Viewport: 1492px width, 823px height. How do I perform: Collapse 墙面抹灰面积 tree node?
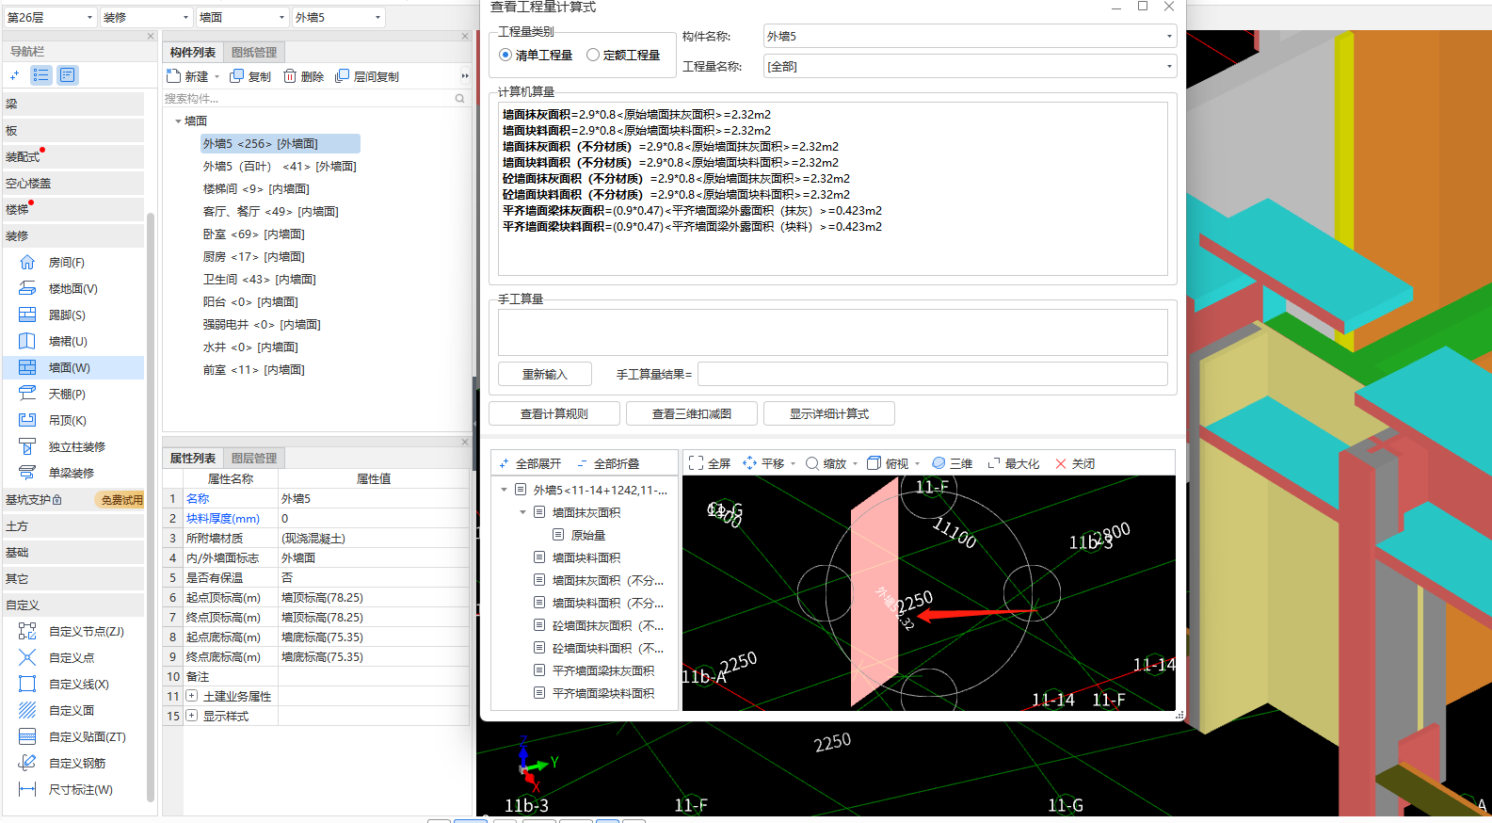click(x=522, y=512)
